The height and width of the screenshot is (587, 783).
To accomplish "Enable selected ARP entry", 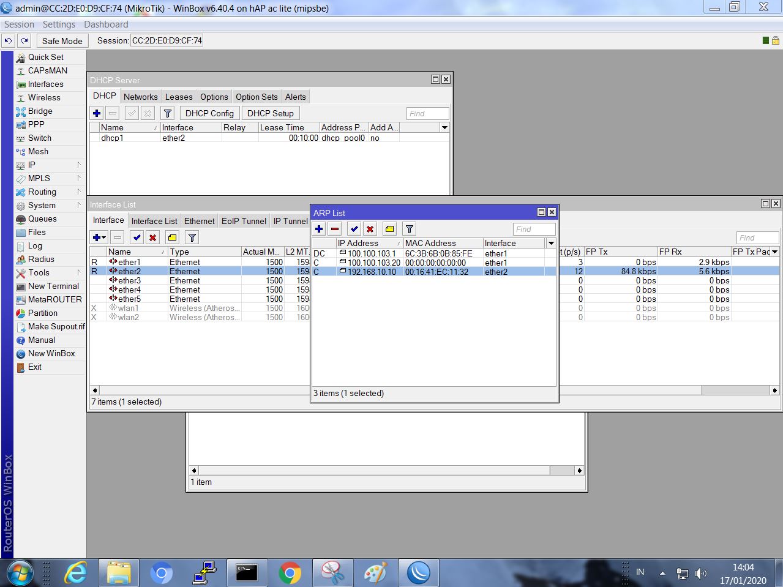I will [x=354, y=229].
